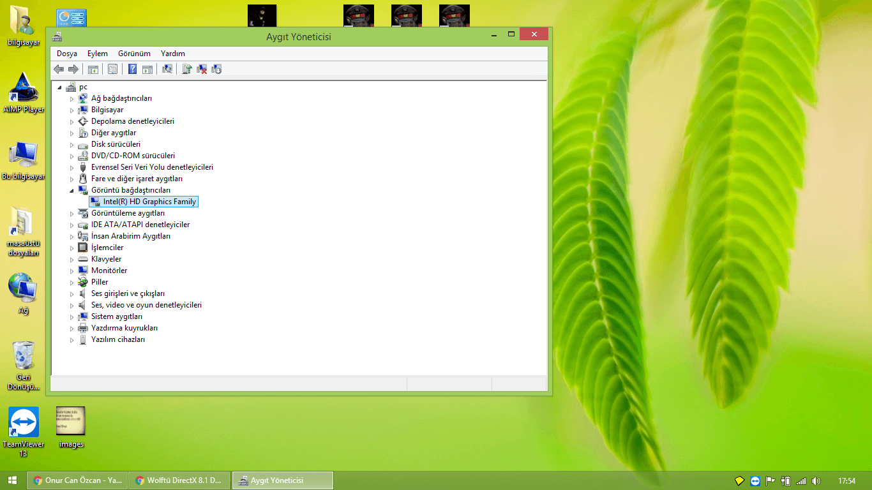Expand Evrensel Seri Veri Yolu denetleyicileri arrow

72,167
